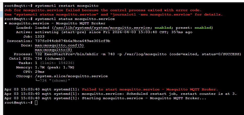Open the man:mosquitto(8) docs link
244x115 pixels.
53,50
